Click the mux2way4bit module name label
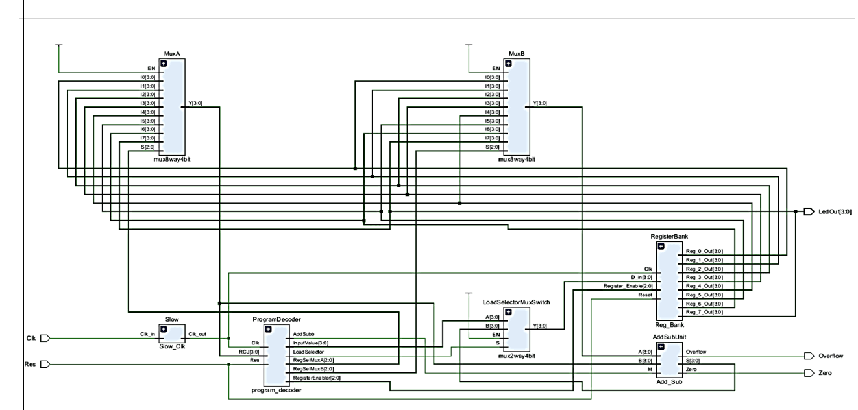The width and height of the screenshot is (858, 410). pyautogui.click(x=517, y=356)
